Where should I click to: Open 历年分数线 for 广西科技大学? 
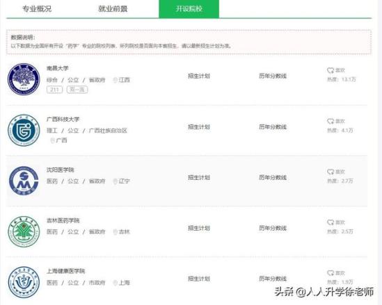tap(273, 127)
